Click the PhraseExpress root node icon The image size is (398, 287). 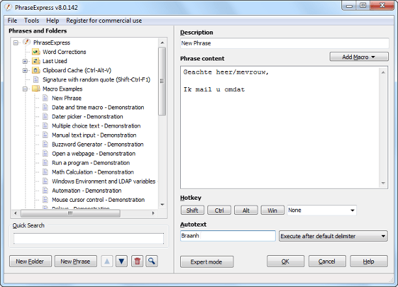click(x=27, y=42)
